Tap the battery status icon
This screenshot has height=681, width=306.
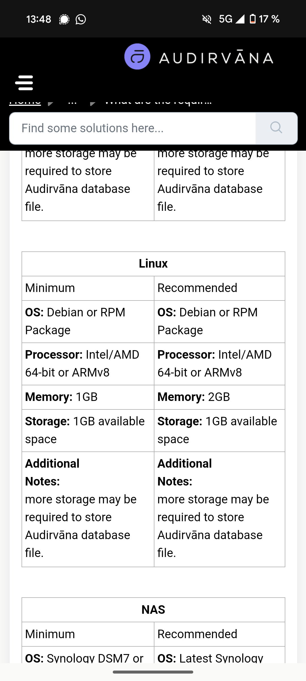tap(252, 19)
